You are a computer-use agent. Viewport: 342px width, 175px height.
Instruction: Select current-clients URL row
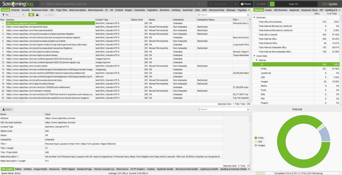pyautogui.click(x=124, y=66)
